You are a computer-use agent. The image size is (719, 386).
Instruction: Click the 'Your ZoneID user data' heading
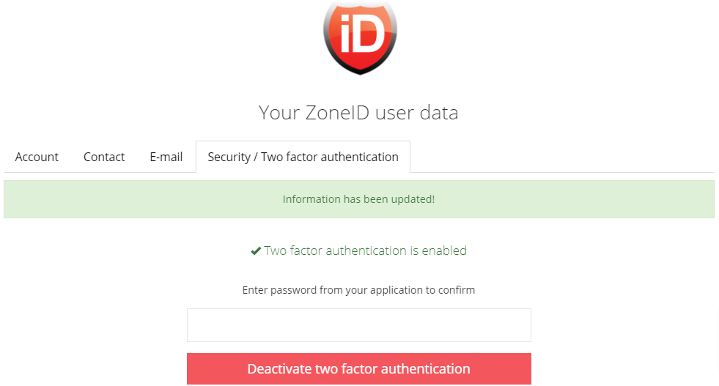[x=358, y=113]
